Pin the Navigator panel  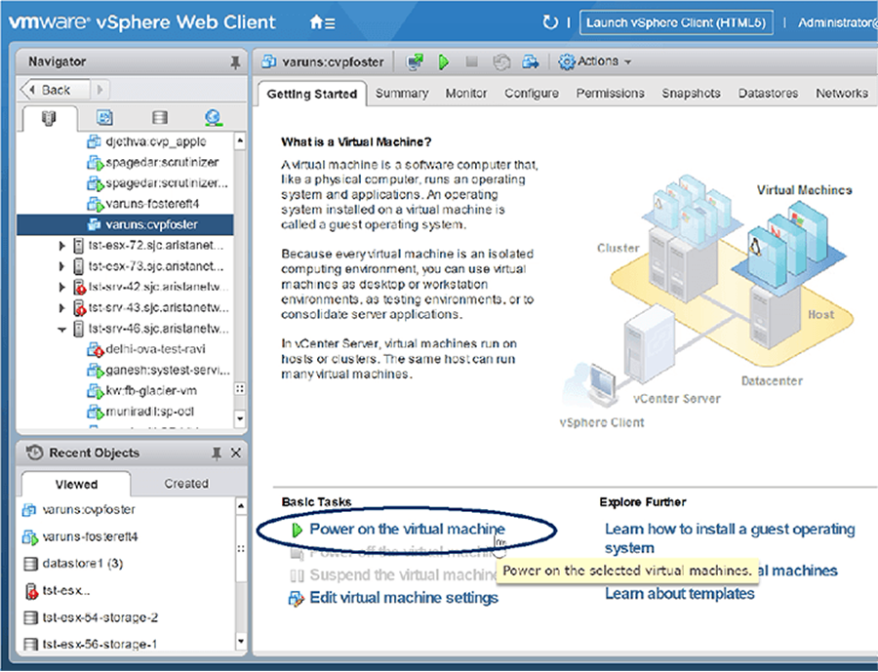[x=235, y=62]
